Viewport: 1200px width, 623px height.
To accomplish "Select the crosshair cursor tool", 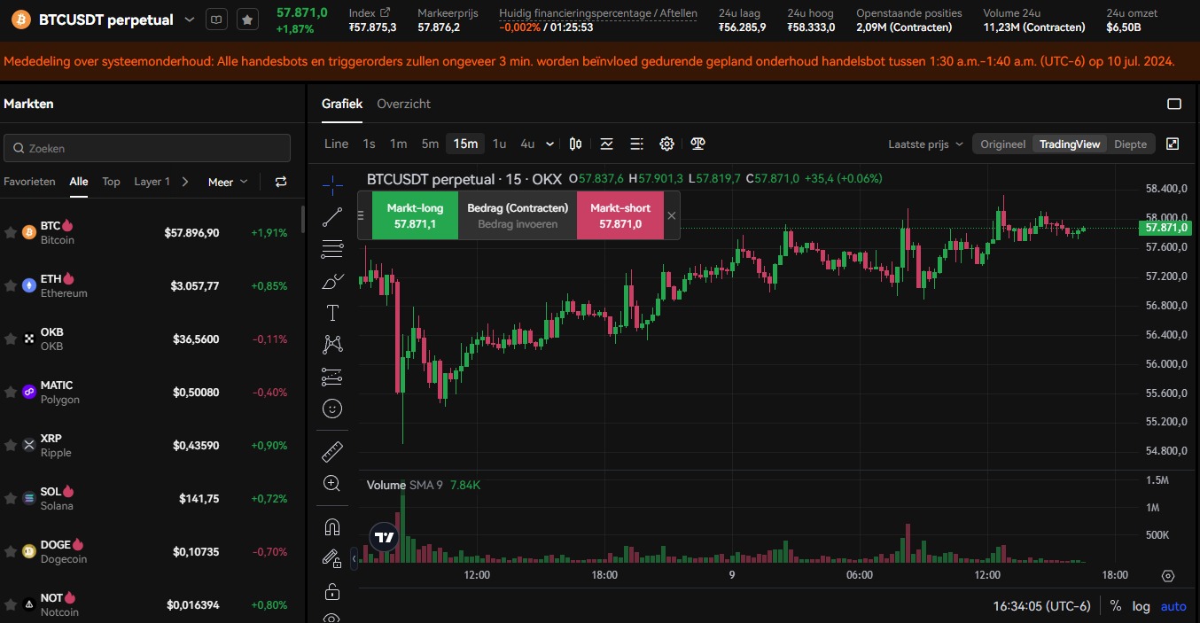I will (x=332, y=184).
